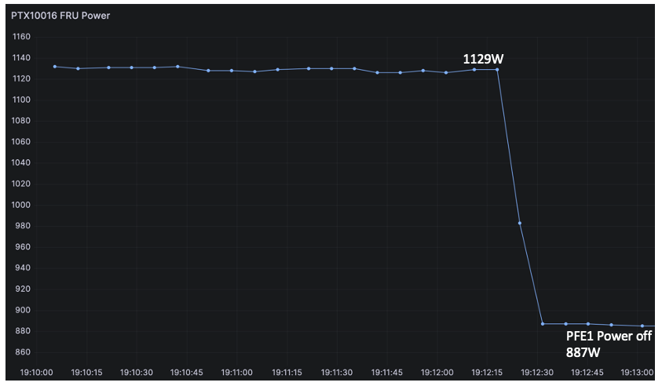Select the 19:11:30 time axis label
The height and width of the screenshot is (386, 662).
coord(336,373)
